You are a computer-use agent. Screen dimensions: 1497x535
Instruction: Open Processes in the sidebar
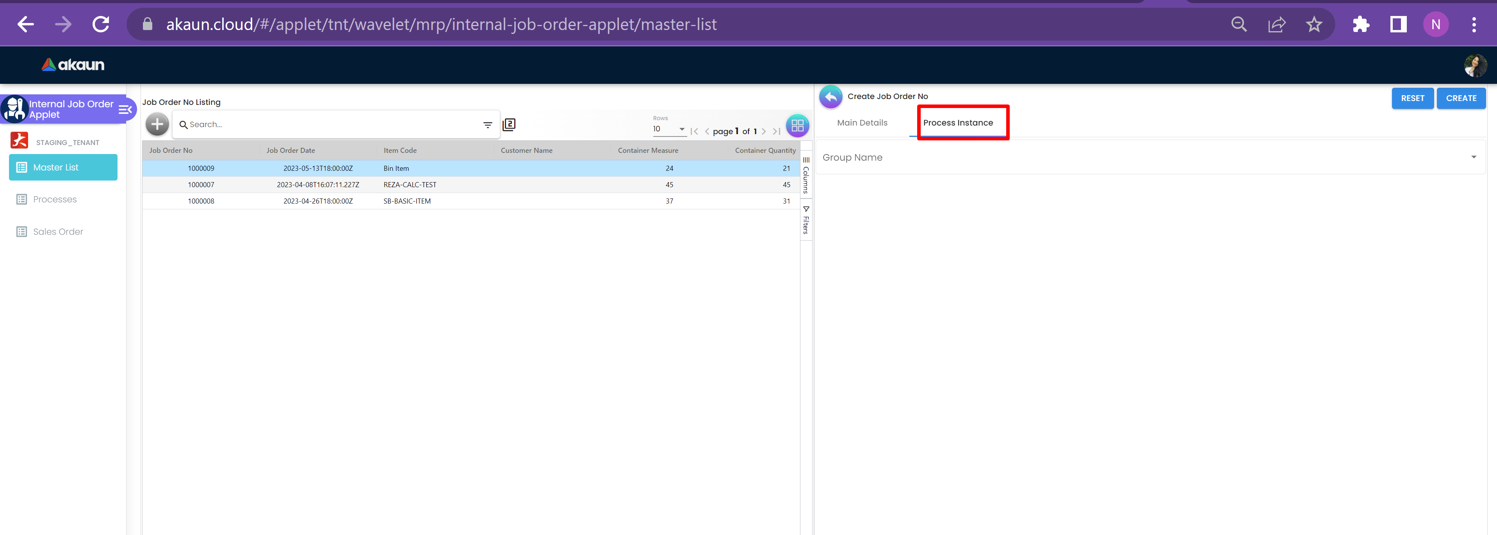(55, 200)
